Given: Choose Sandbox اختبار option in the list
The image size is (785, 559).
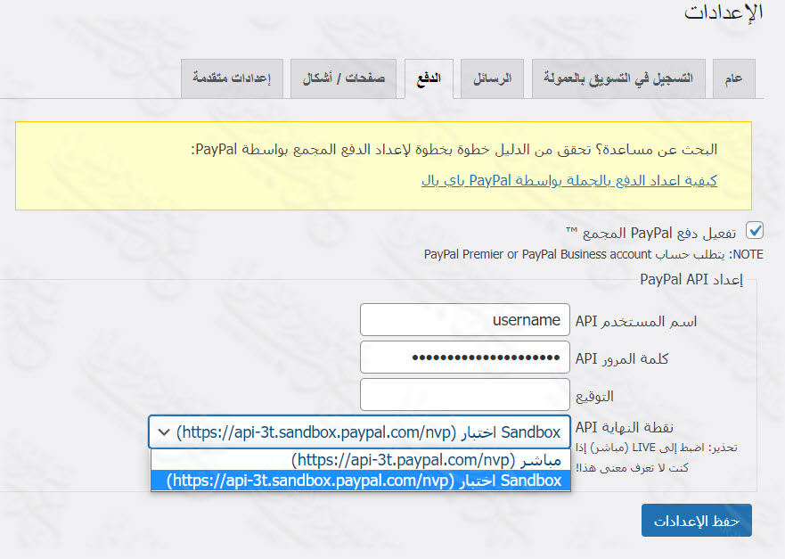Looking at the screenshot, I should (361, 481).
